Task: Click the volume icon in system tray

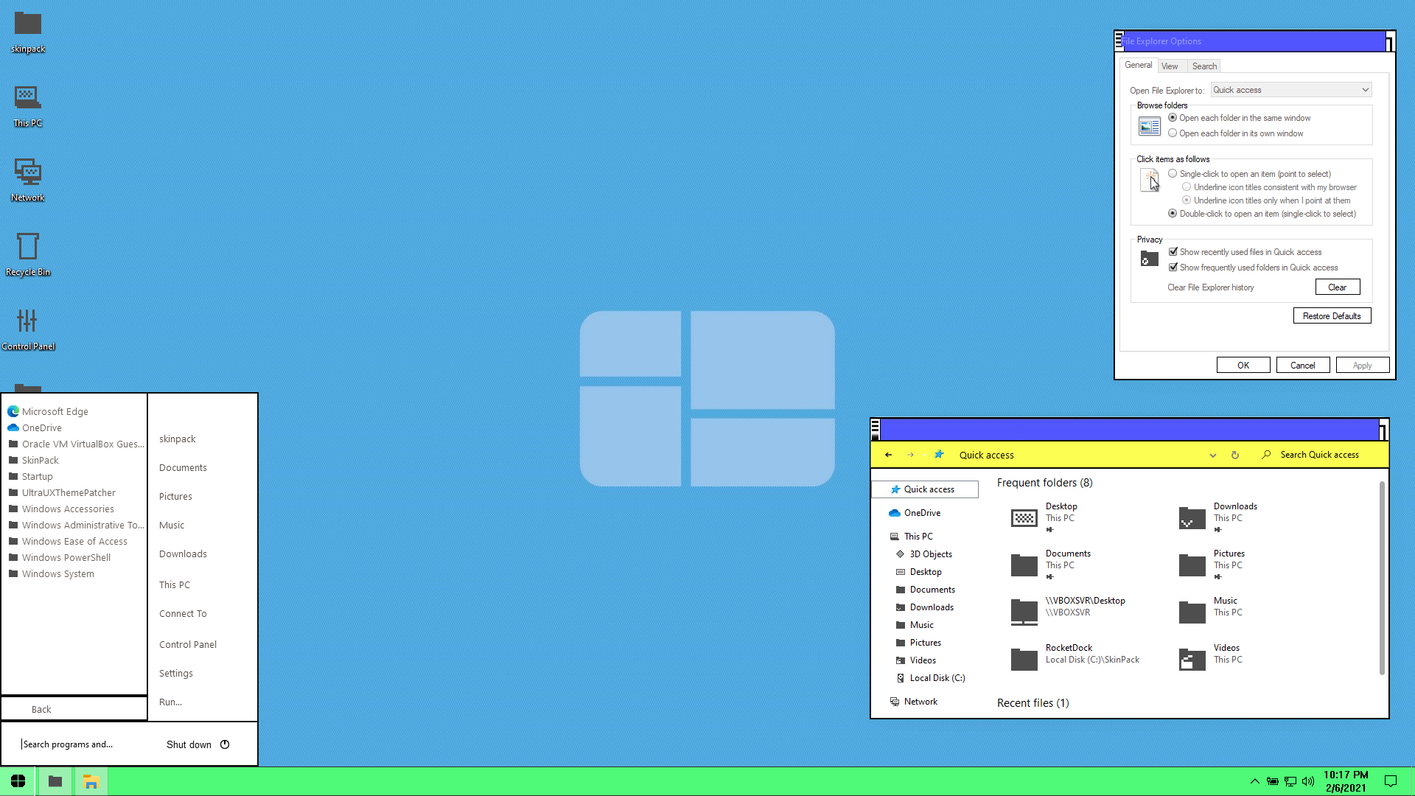Action: point(1308,781)
